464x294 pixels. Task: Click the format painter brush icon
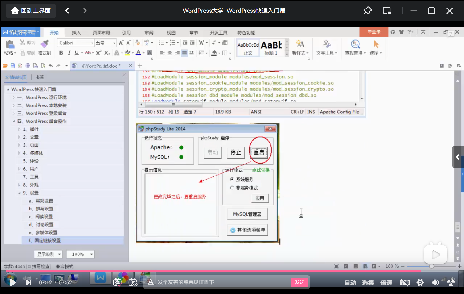click(x=44, y=44)
